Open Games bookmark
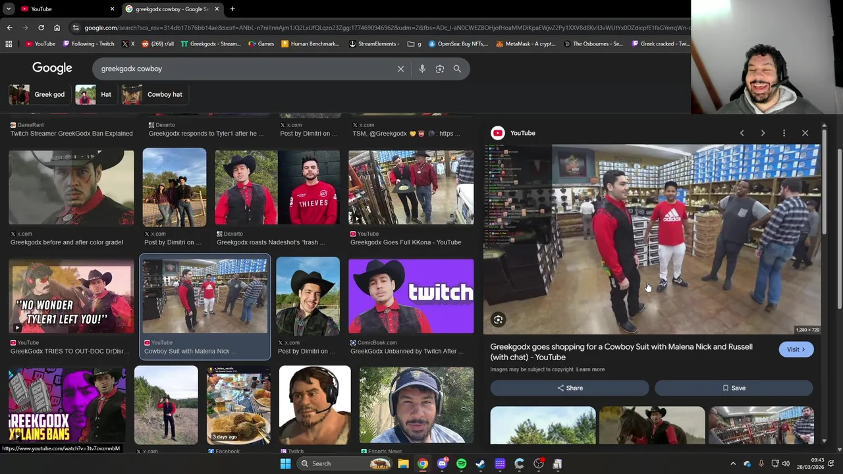 pos(261,44)
